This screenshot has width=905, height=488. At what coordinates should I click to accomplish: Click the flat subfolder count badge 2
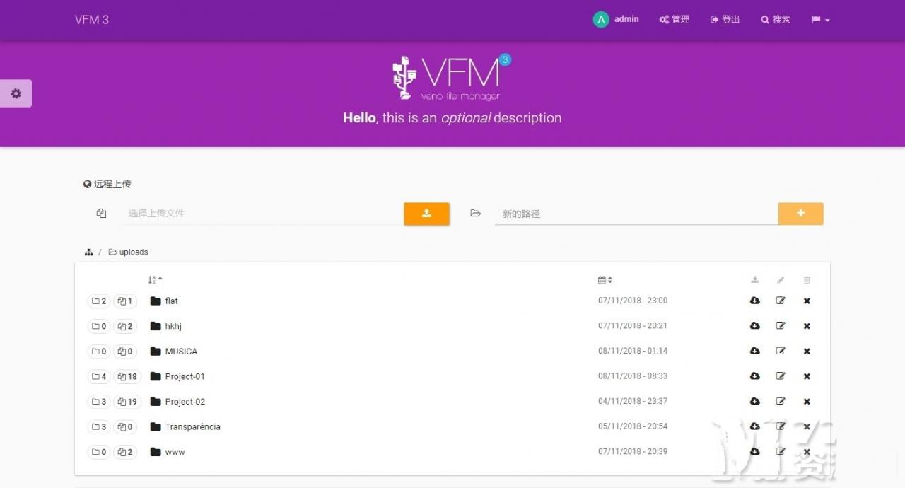pyautogui.click(x=99, y=301)
